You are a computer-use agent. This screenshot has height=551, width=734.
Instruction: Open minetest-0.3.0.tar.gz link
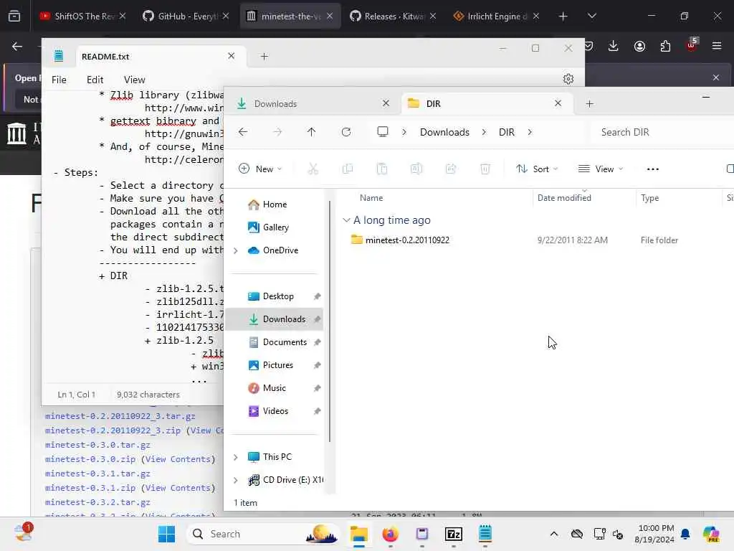(97, 445)
